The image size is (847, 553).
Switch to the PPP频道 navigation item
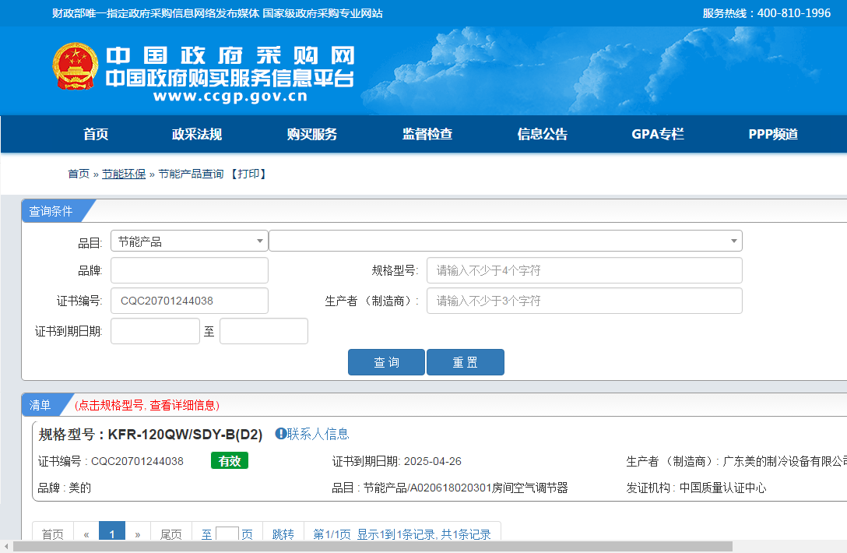point(773,134)
